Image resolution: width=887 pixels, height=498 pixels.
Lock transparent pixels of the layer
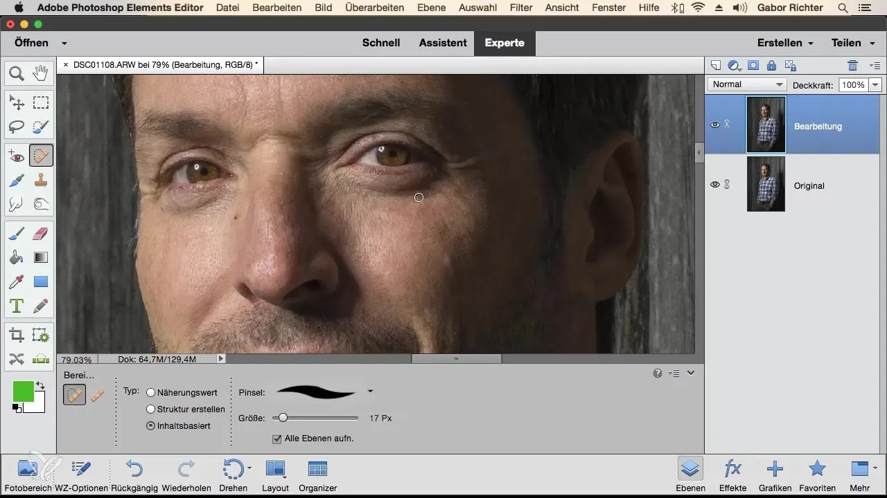click(x=789, y=66)
